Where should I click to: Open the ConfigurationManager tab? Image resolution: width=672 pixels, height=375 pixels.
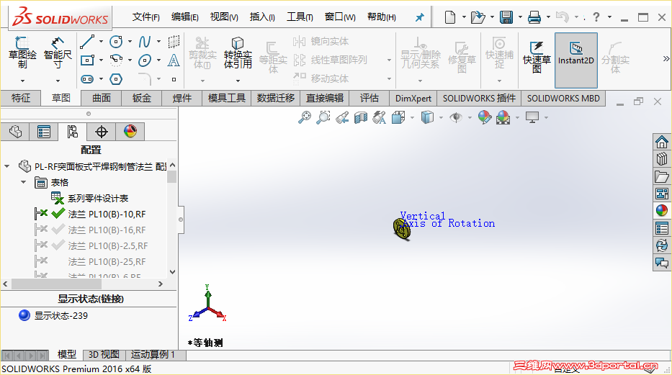[x=73, y=132]
